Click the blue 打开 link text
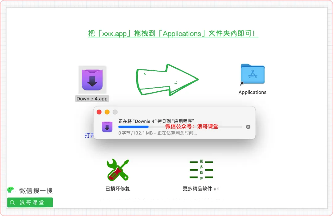This screenshot has width=333, height=216. pos(89,135)
